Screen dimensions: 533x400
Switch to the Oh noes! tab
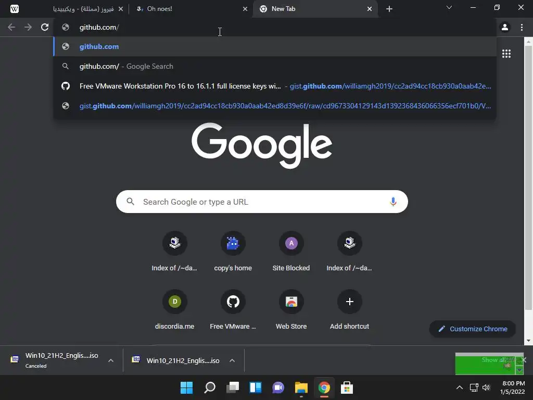[191, 9]
